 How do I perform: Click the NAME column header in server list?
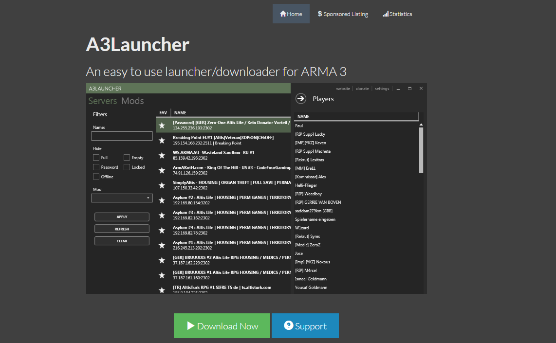pyautogui.click(x=180, y=113)
